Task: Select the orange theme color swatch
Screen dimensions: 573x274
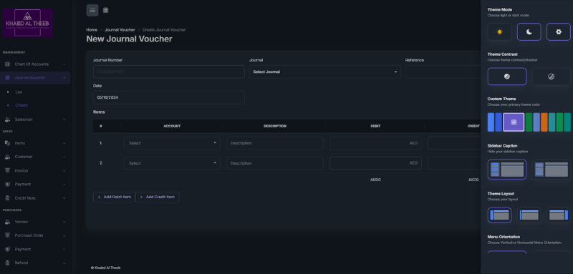Action: (x=544, y=122)
